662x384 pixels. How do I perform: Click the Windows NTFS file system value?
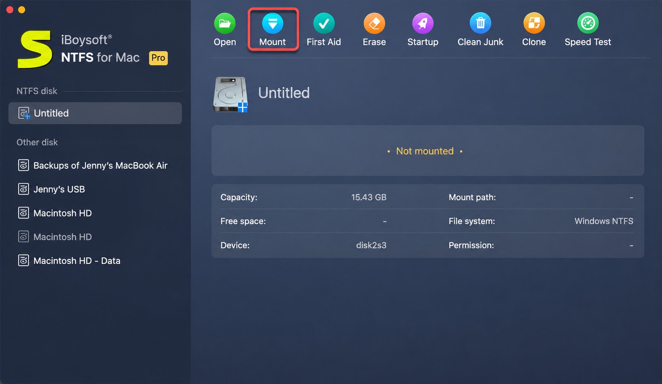pyautogui.click(x=604, y=221)
